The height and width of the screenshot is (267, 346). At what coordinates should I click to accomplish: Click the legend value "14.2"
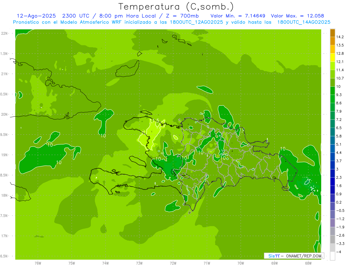point(340,37)
